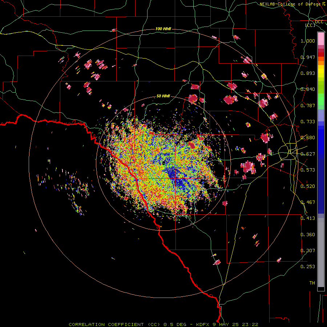Click the "0.360" legend value
Image resolution: width=327 pixels, height=327 pixels.
tap(308, 235)
